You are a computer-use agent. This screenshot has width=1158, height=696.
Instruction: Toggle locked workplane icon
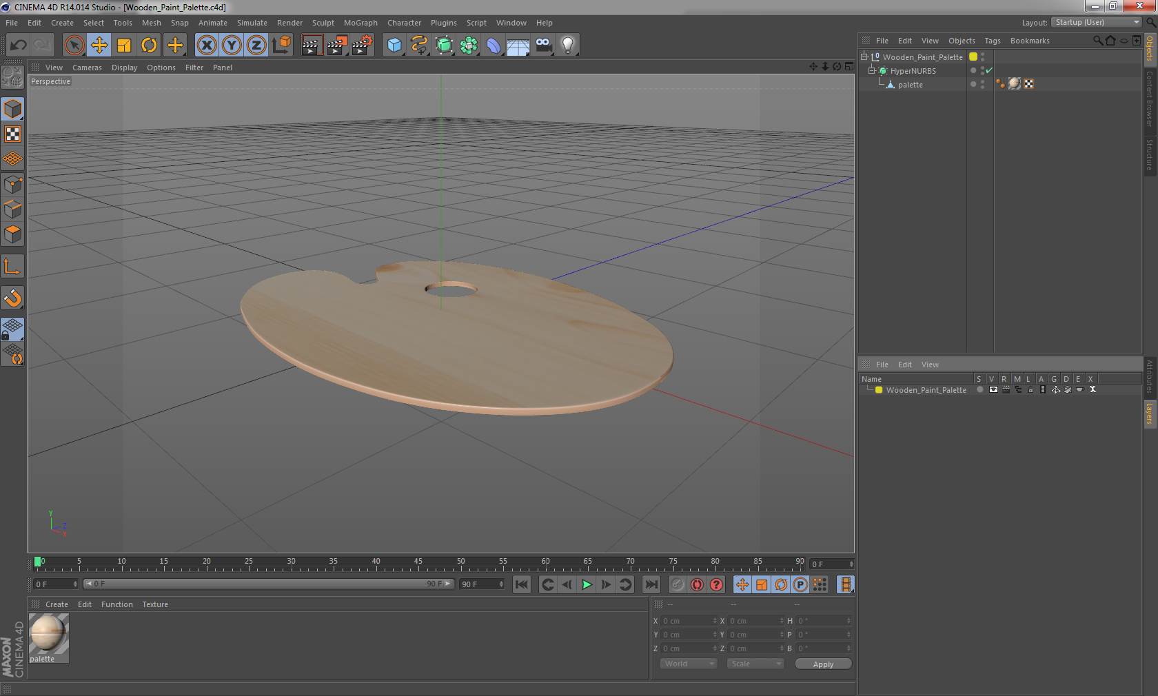pos(13,329)
